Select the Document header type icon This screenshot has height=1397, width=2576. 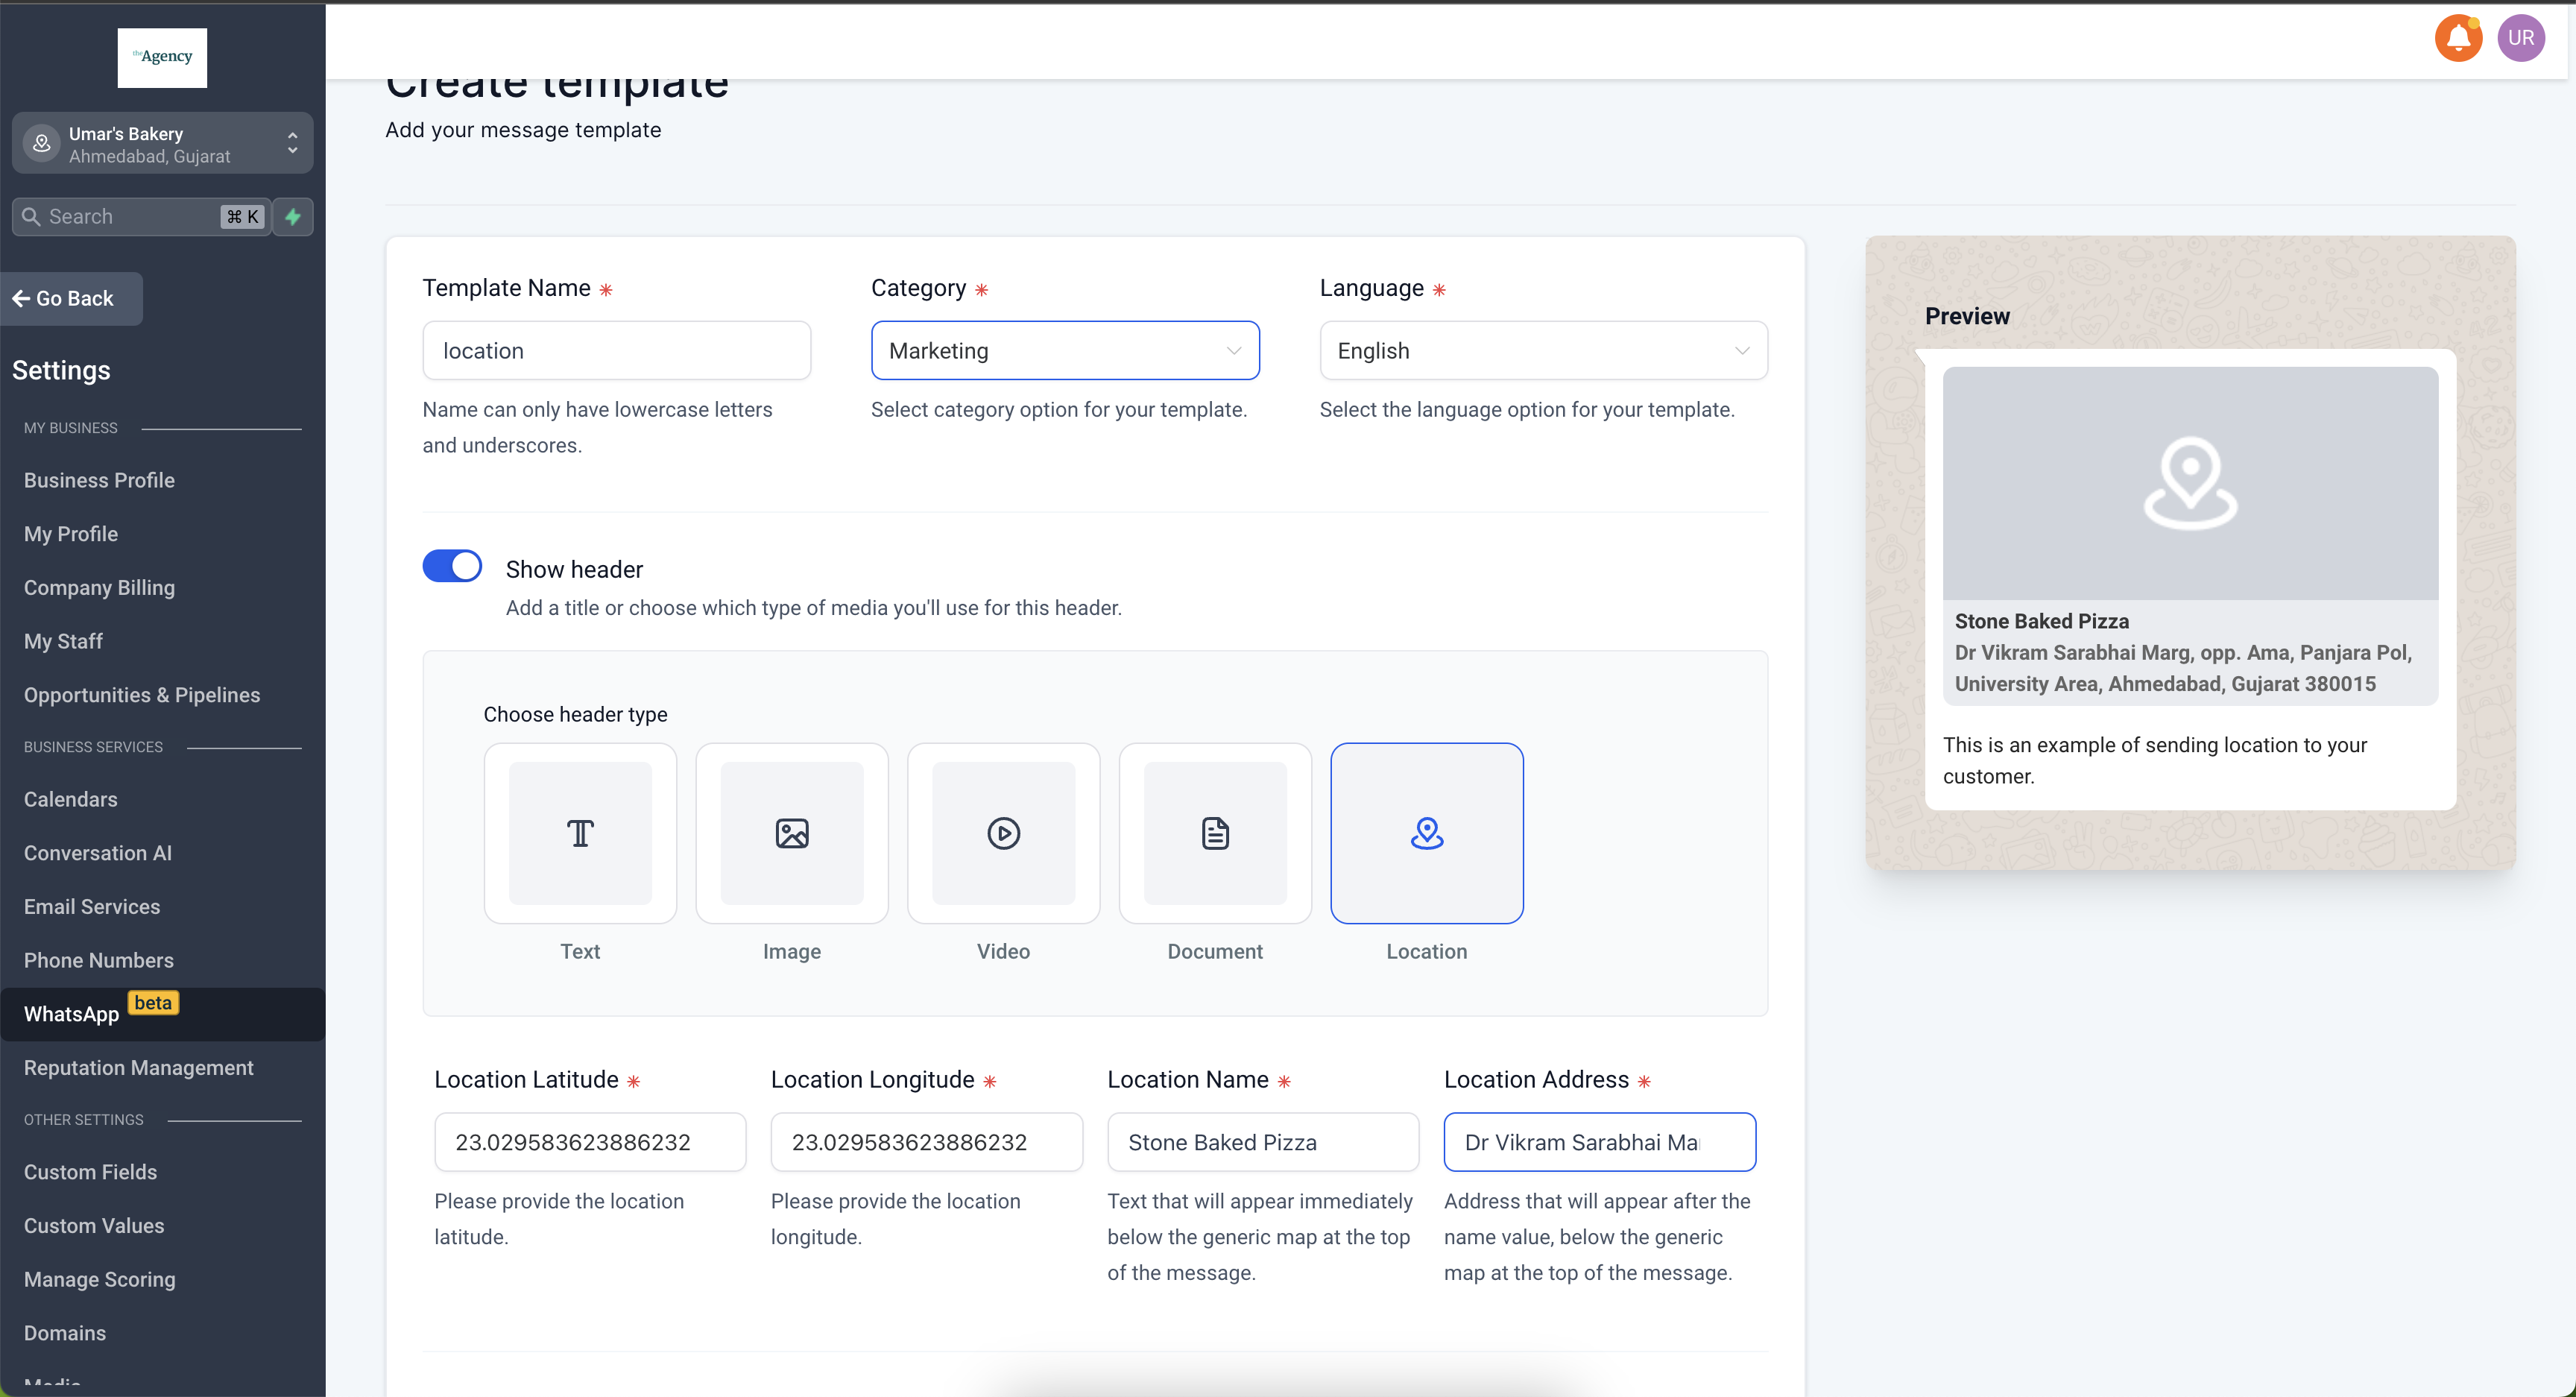(x=1215, y=833)
